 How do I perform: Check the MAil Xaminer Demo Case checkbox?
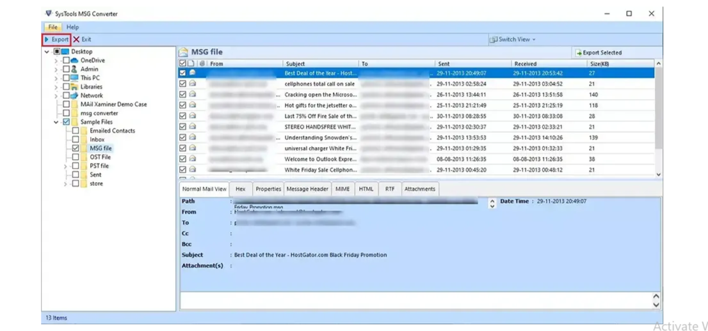(x=66, y=104)
